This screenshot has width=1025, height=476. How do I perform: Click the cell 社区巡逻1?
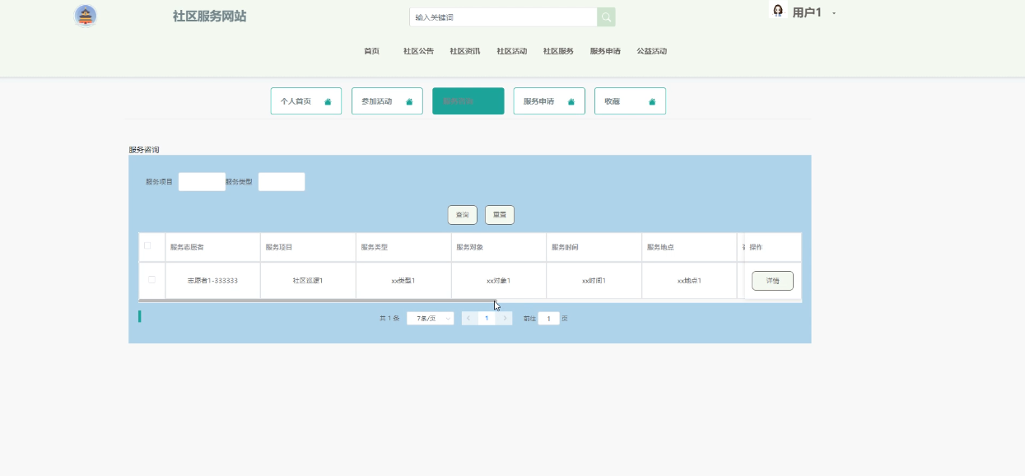[x=308, y=281]
